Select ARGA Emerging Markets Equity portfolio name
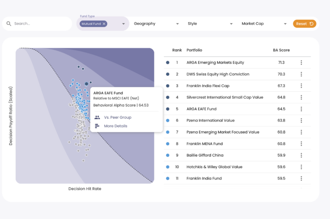330x219 pixels. tap(215, 62)
